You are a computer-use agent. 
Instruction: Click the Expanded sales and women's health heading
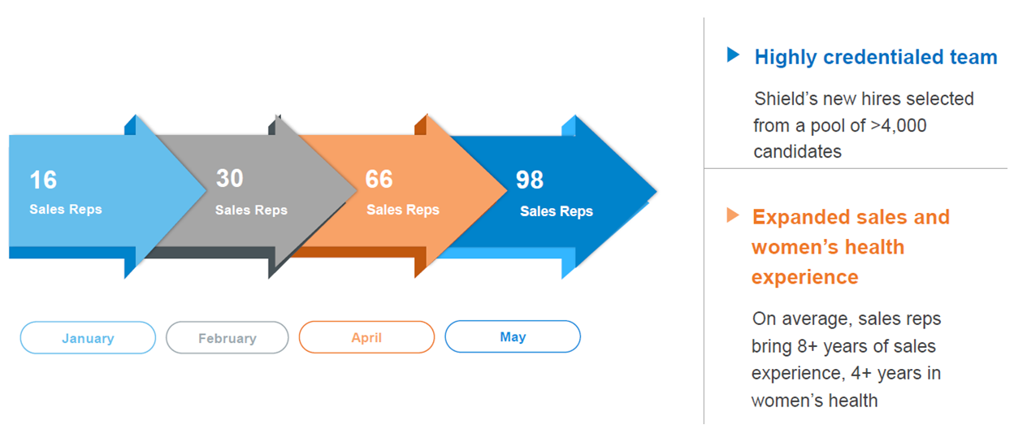850,247
